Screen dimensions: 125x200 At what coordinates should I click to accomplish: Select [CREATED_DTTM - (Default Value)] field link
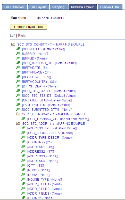47,100
